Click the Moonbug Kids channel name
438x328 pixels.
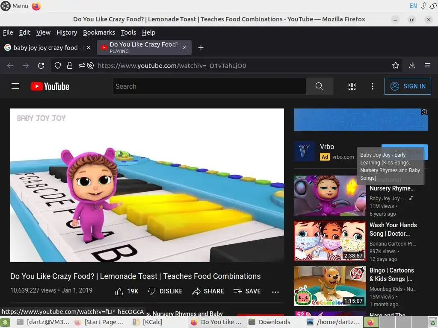(393, 289)
